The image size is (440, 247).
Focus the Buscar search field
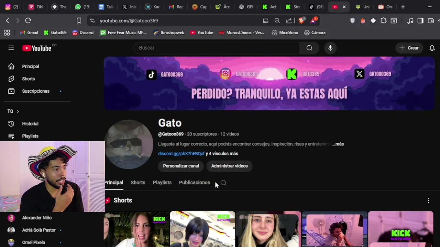tap(217, 48)
